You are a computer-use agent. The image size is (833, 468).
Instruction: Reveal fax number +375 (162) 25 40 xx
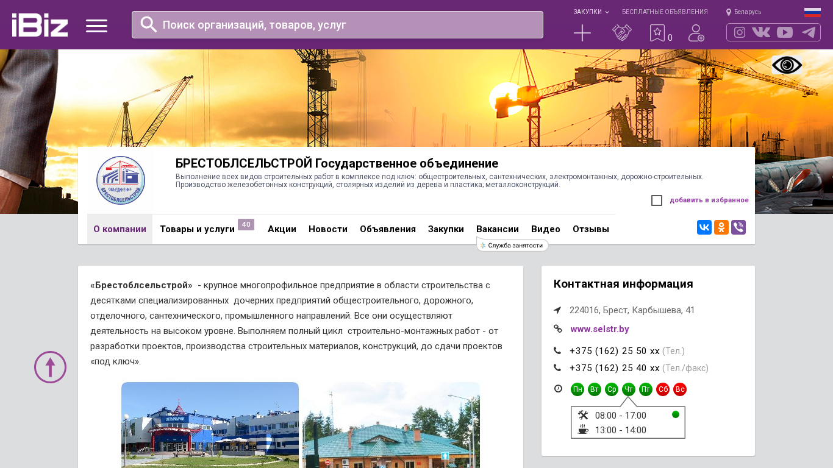(614, 368)
